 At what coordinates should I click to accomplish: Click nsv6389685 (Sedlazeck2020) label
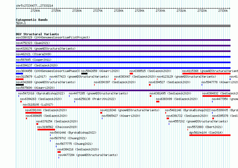pos(47,116)
